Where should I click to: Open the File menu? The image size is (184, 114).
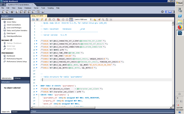tap(3, 8)
